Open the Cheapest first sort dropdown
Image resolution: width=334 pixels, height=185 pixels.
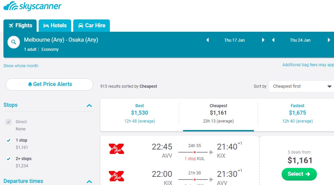coord(301,86)
